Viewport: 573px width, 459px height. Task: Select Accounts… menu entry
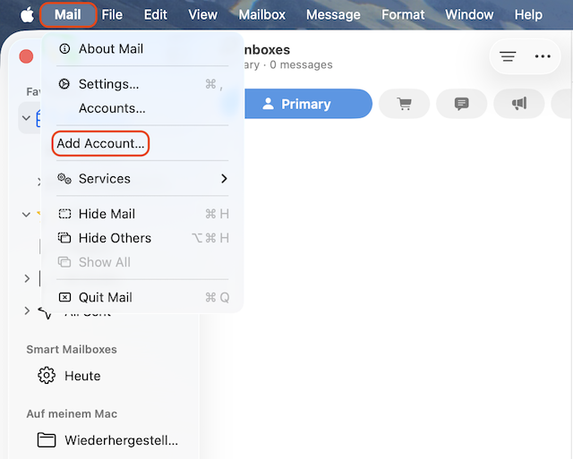tap(142, 108)
